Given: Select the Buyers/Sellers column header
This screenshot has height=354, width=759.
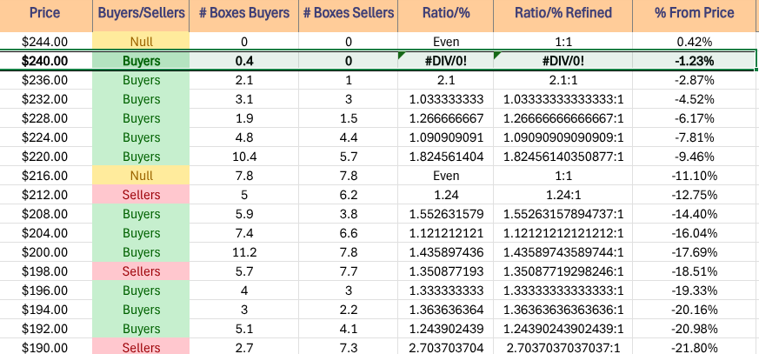Looking at the screenshot, I should tap(140, 13).
